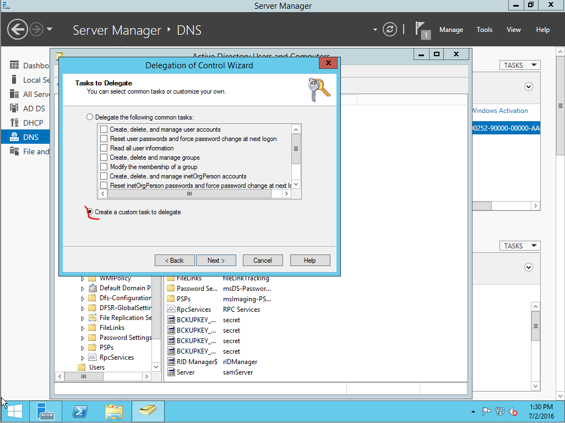Select the Local Server icon in sidebar

click(x=14, y=80)
